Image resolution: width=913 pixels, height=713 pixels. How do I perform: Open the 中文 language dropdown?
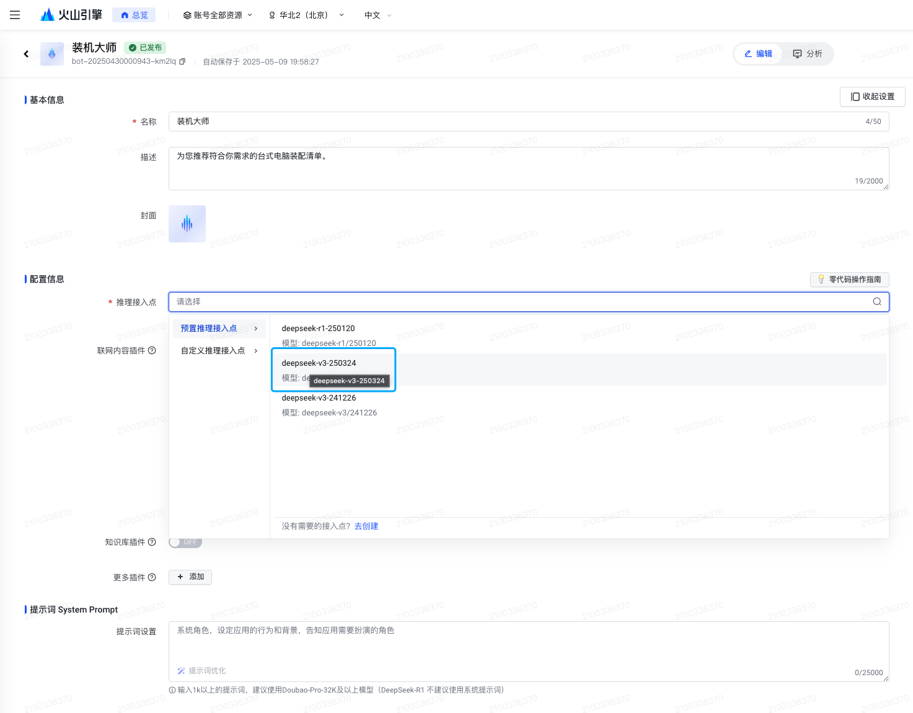click(377, 15)
